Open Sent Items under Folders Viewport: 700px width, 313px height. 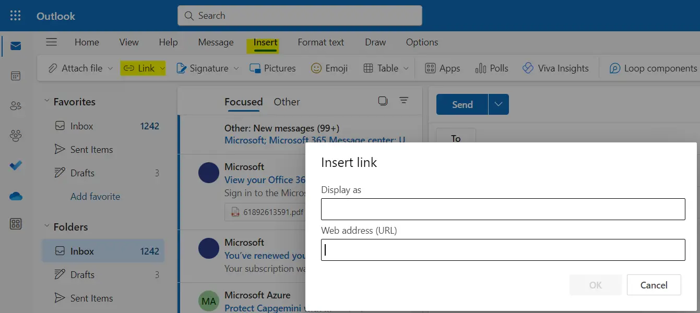pos(103,298)
